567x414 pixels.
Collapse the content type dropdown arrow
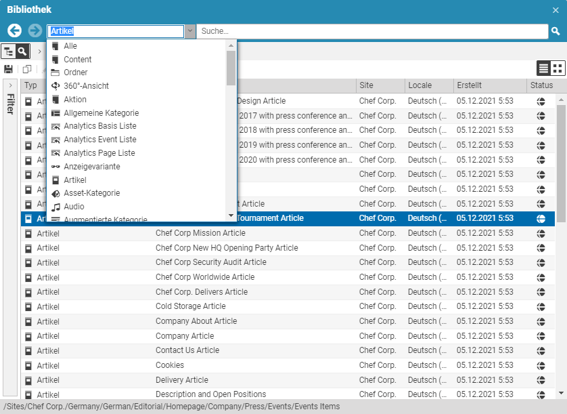click(x=190, y=31)
